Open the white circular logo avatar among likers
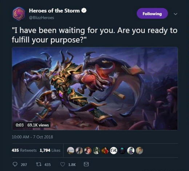This screenshot has width=189, height=171. coord(113,151)
